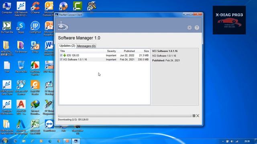Select the Microsoft Word desktop icon
This screenshot has height=144, width=257.
[x=49, y=48]
